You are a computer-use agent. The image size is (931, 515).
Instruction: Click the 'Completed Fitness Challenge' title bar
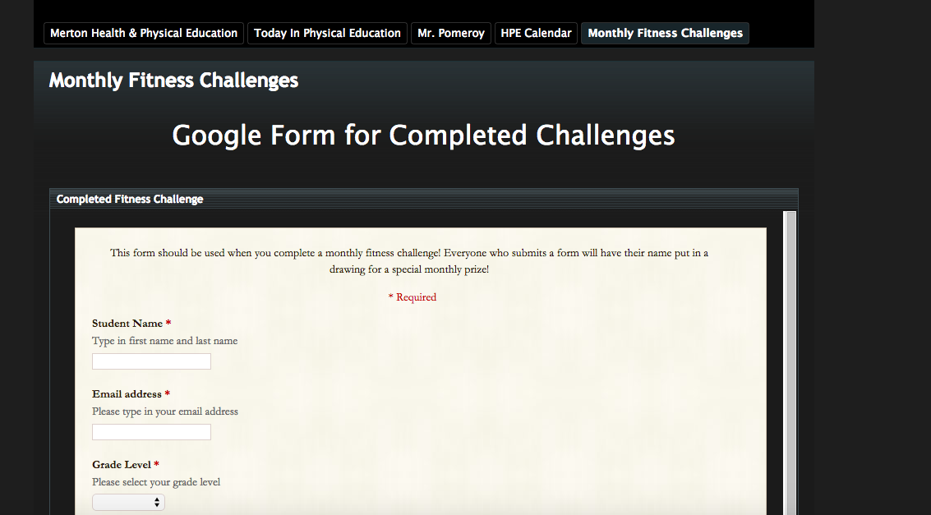pyautogui.click(x=129, y=199)
